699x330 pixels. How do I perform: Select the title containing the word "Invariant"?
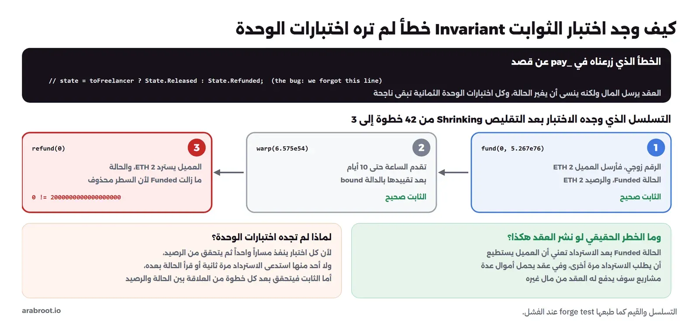click(456, 29)
